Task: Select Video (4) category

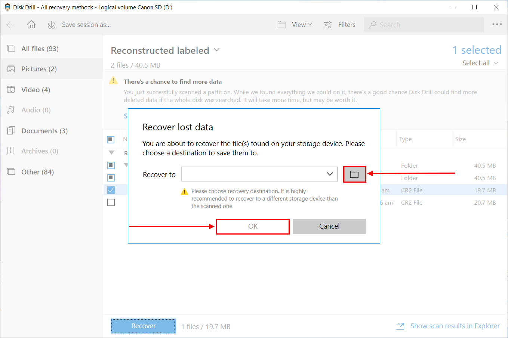Action: [52, 90]
